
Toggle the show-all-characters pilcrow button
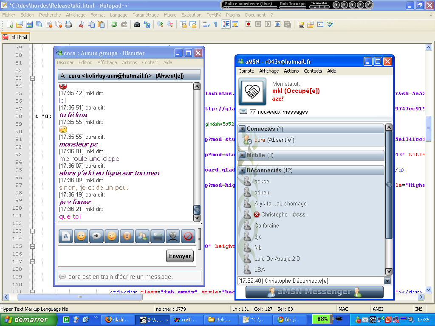(x=215, y=25)
